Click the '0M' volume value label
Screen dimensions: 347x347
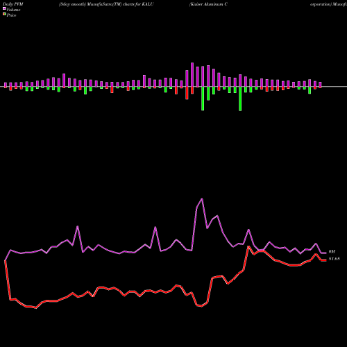332,251
